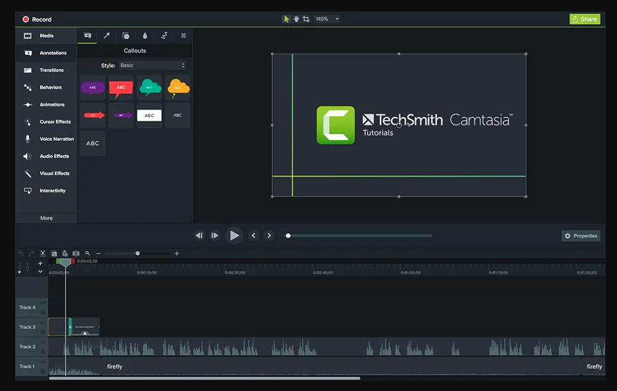Screen dimensions: 617x391
Task: Click the green Share button
Action: (x=584, y=19)
